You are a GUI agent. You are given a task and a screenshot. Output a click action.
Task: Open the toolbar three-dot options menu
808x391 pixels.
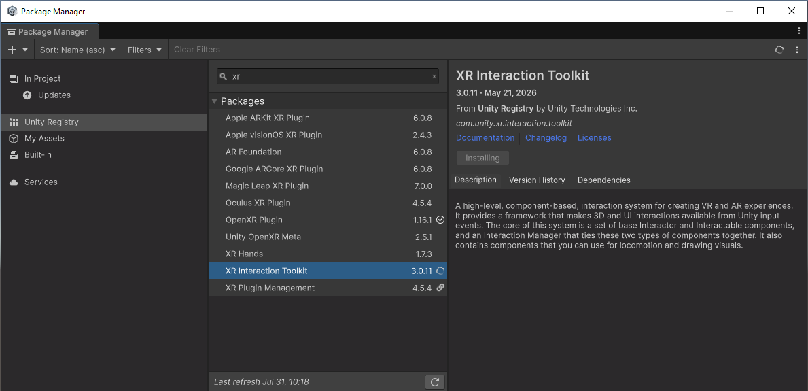click(797, 50)
